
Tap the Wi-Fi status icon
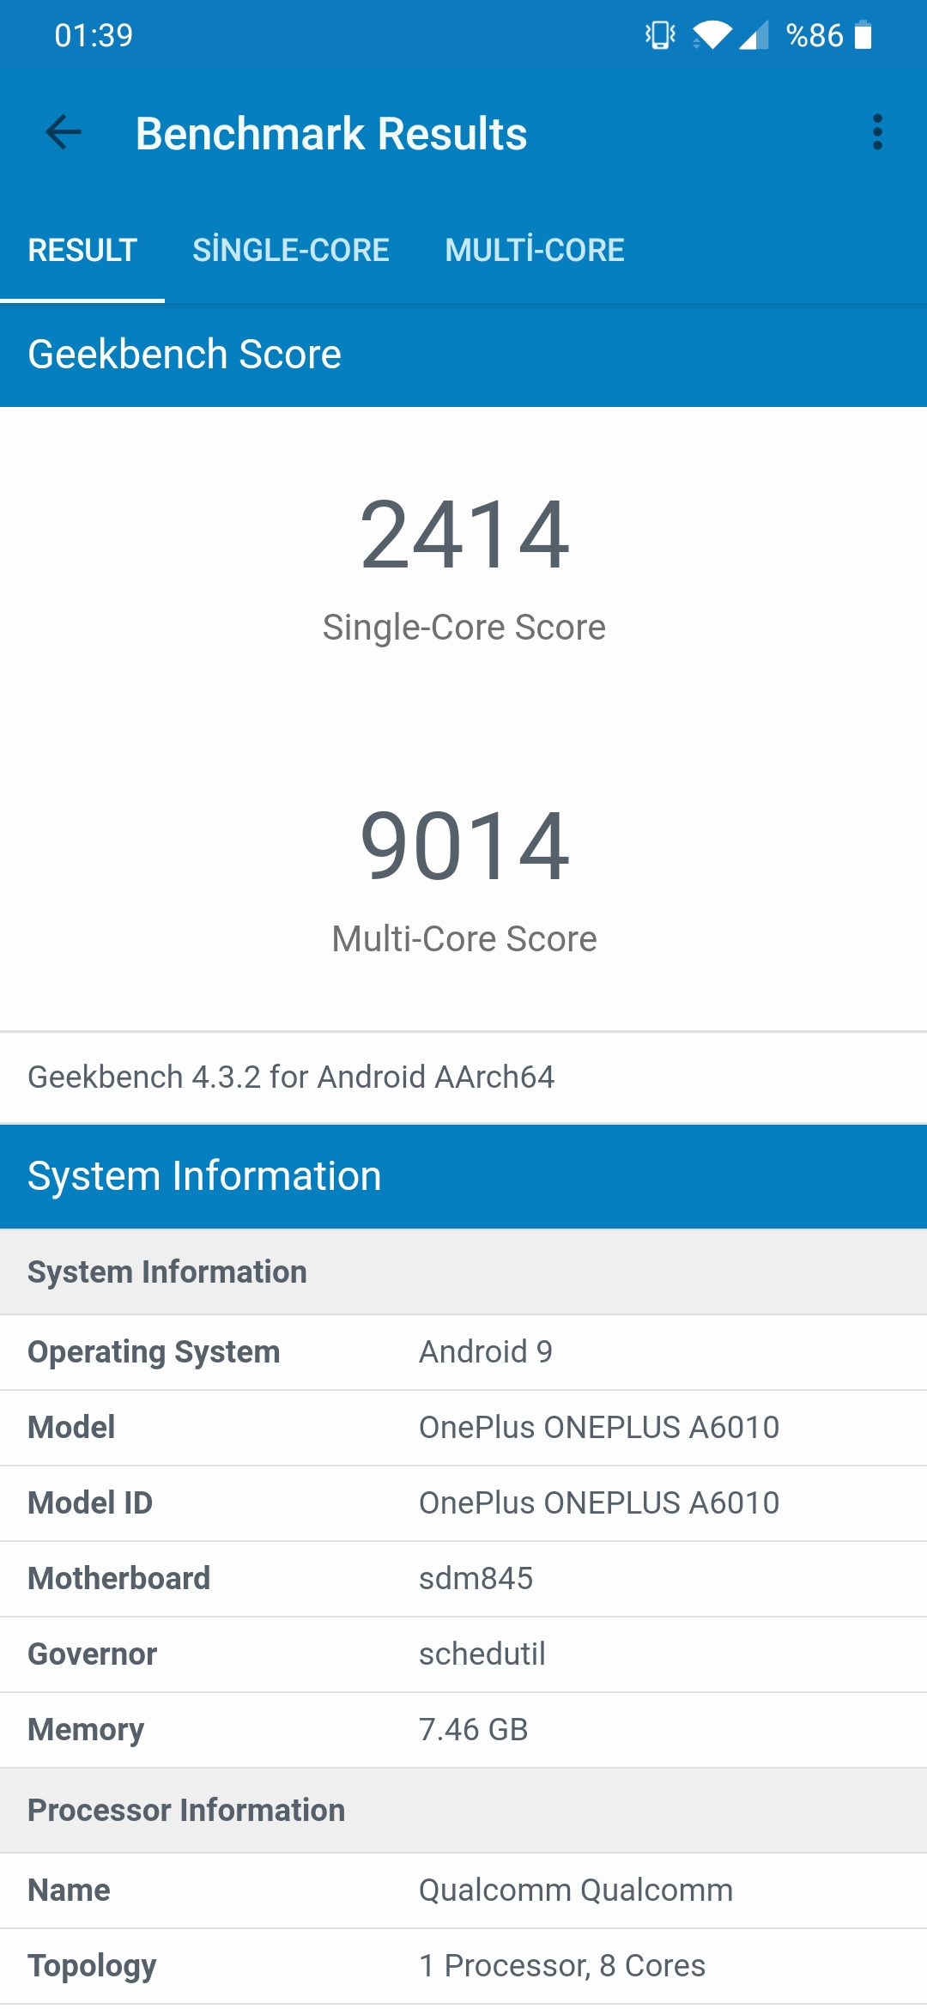[x=712, y=35]
